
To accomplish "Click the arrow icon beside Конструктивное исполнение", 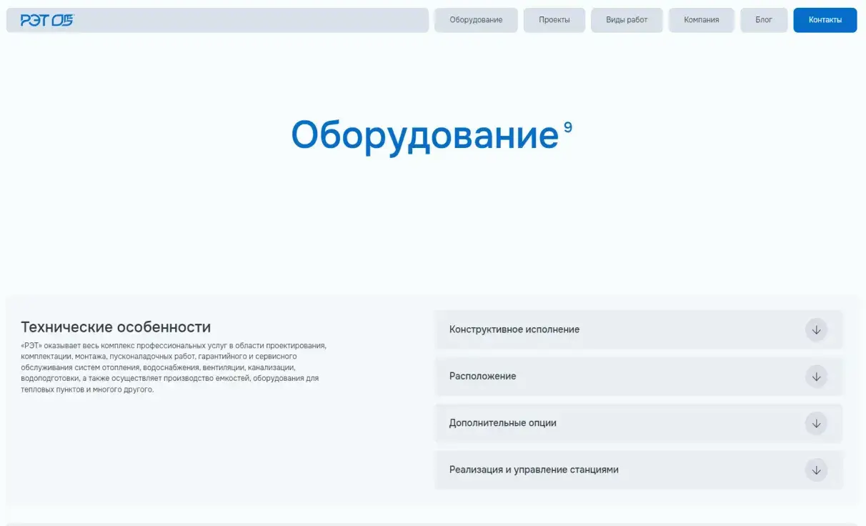I will coord(816,329).
